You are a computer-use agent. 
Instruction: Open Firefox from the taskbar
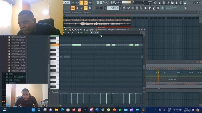click(74, 110)
